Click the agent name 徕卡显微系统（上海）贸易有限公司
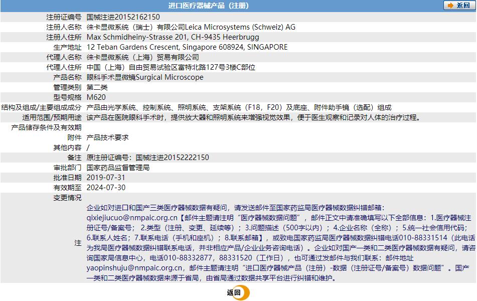Viewport: 477px width, 301px height. click(142, 57)
